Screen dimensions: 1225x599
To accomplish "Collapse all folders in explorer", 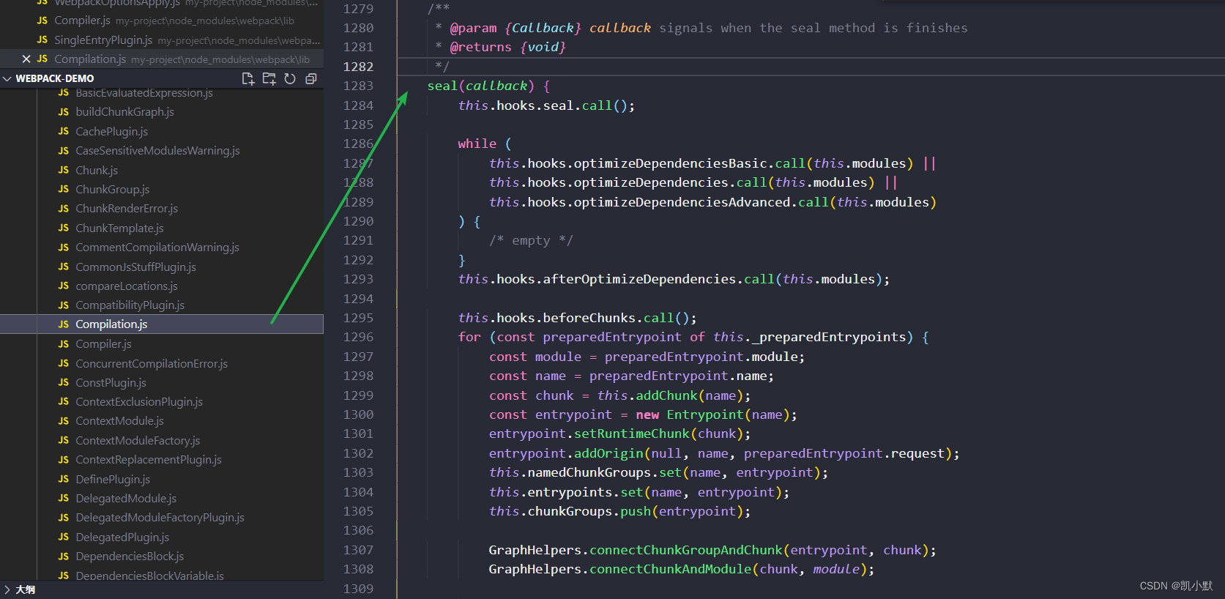I will pos(311,78).
